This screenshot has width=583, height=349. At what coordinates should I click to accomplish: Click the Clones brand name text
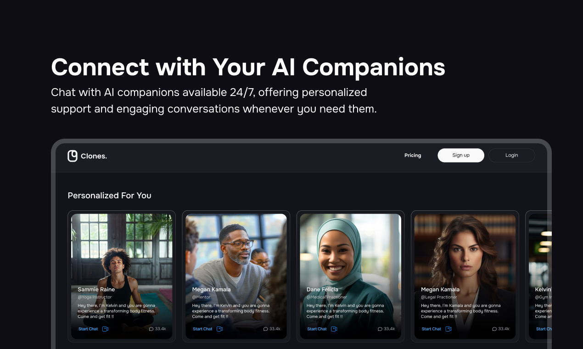(94, 156)
